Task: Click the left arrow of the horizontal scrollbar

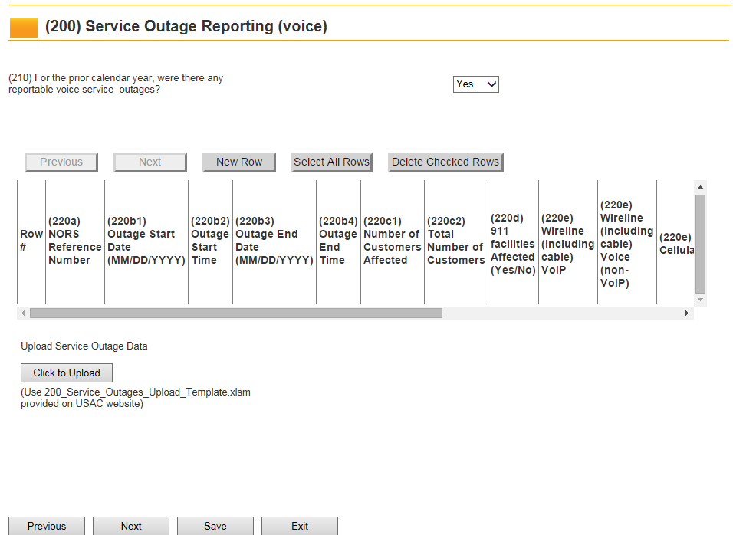Action: coord(23,313)
